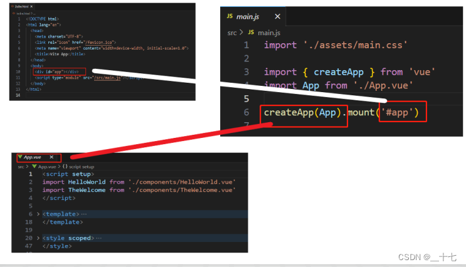Click the meta viewport line in index.html
This screenshot has width=466, height=267.
tap(112, 48)
